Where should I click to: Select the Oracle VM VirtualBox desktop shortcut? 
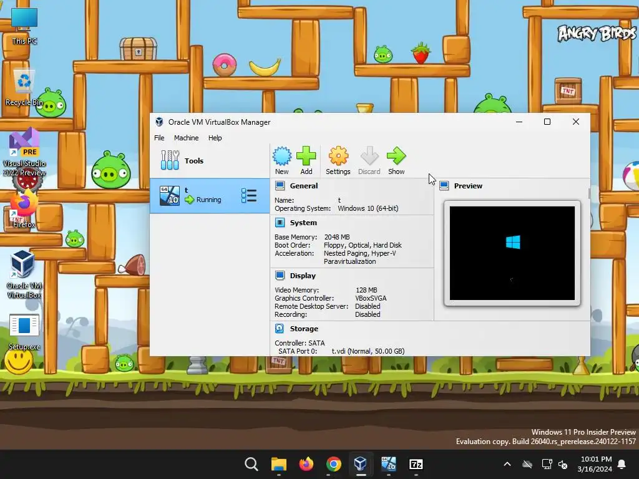pos(24,274)
